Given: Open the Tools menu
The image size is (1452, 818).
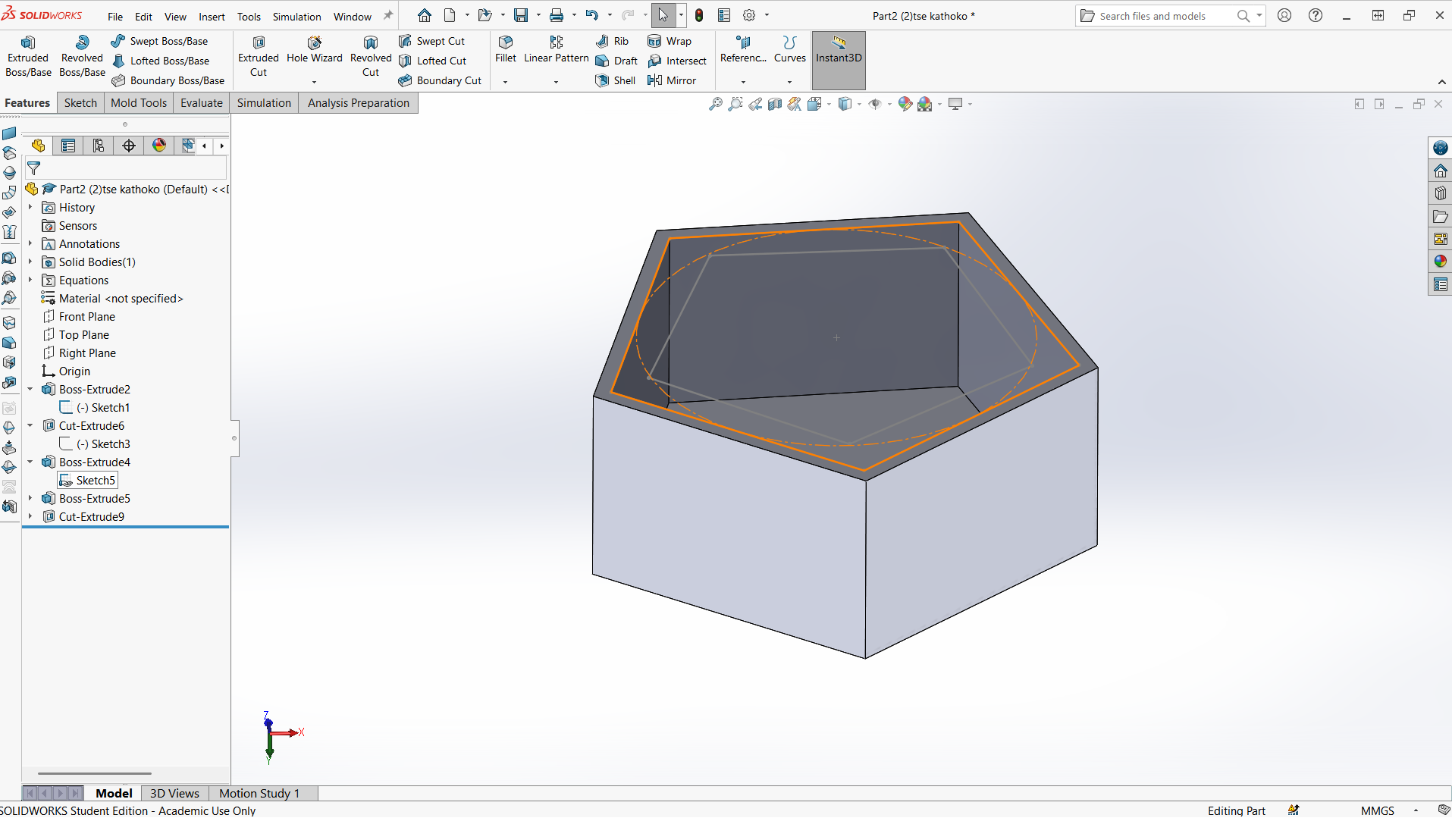Looking at the screenshot, I should pyautogui.click(x=249, y=17).
